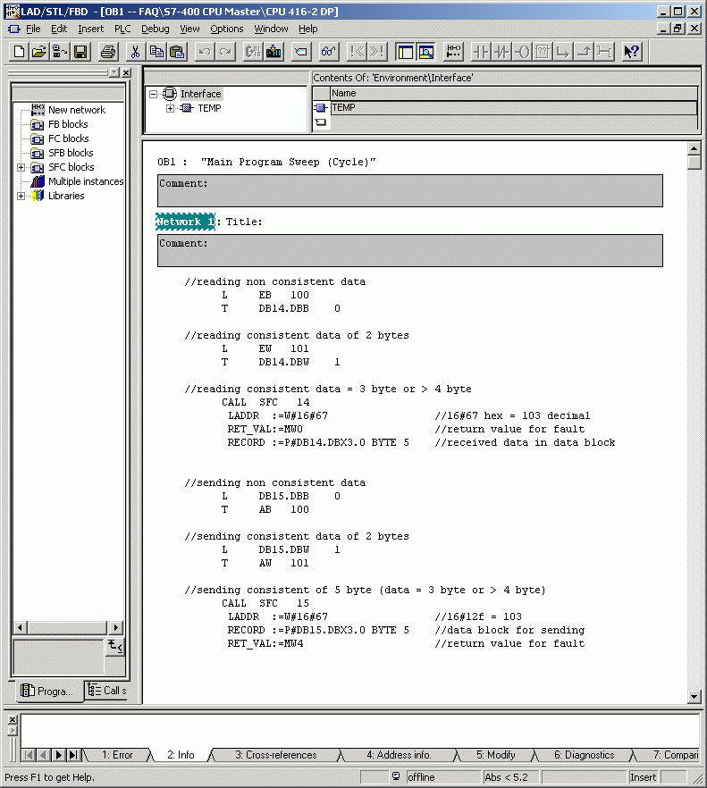Open the overview pane dropdown arrow
The image size is (707, 788).
[x=114, y=72]
